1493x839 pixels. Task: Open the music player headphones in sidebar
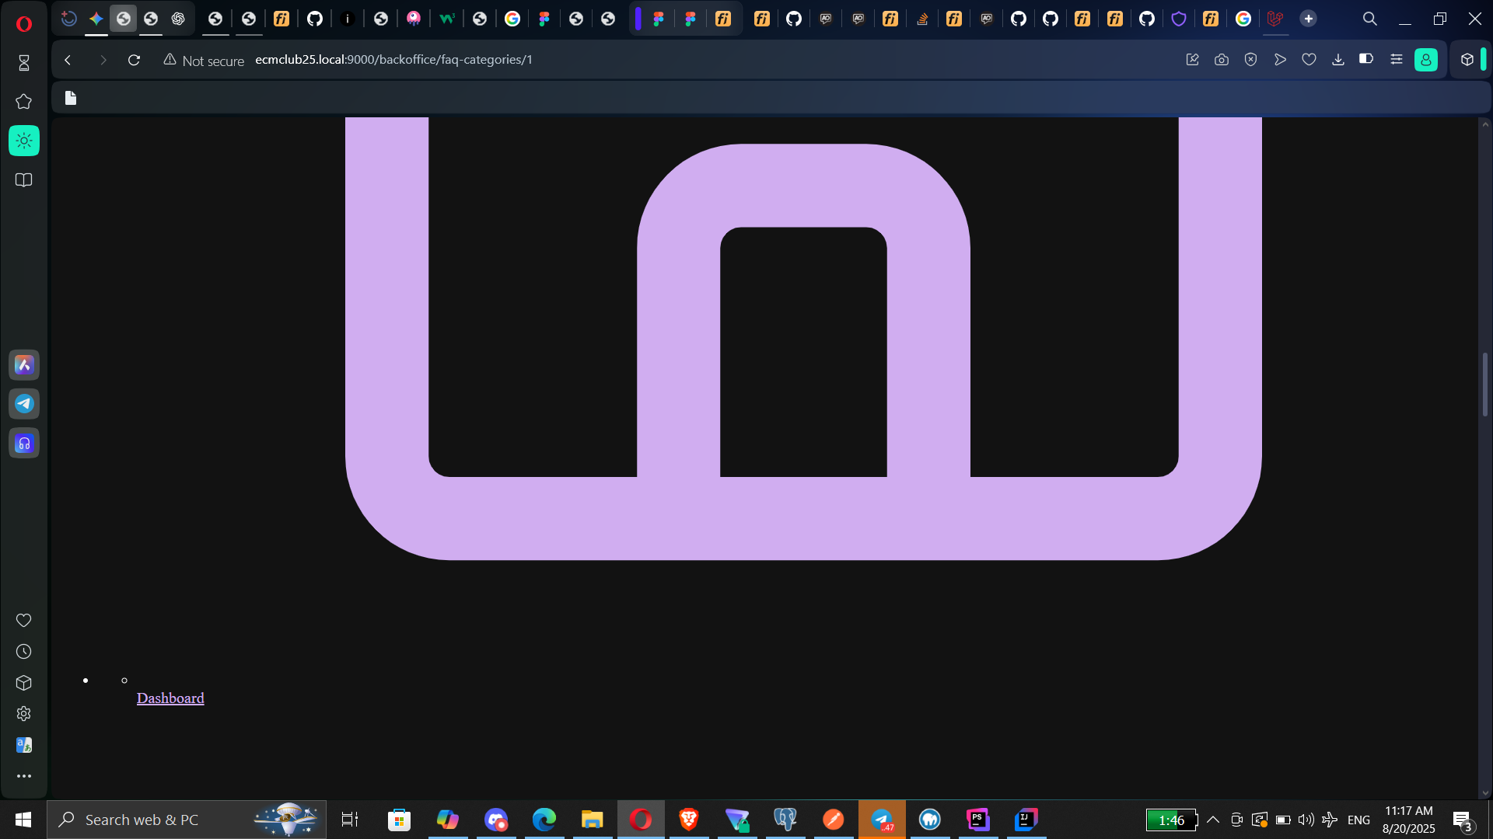[x=24, y=444]
